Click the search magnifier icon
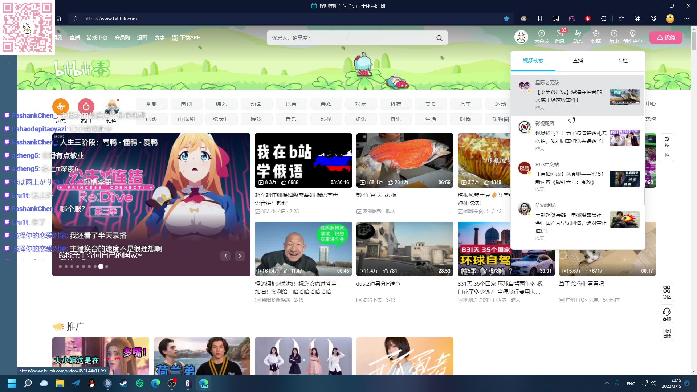 click(x=439, y=38)
